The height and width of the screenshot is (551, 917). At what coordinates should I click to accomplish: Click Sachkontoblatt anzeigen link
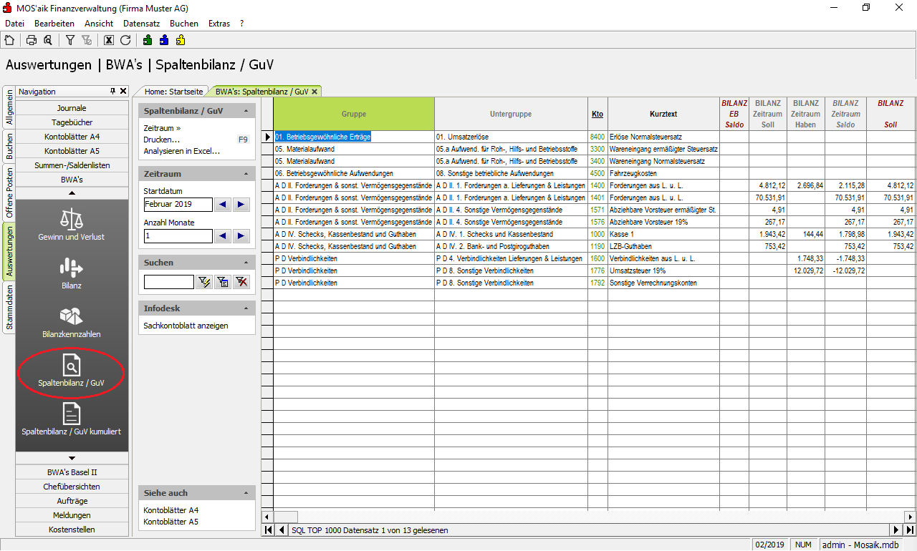(186, 326)
